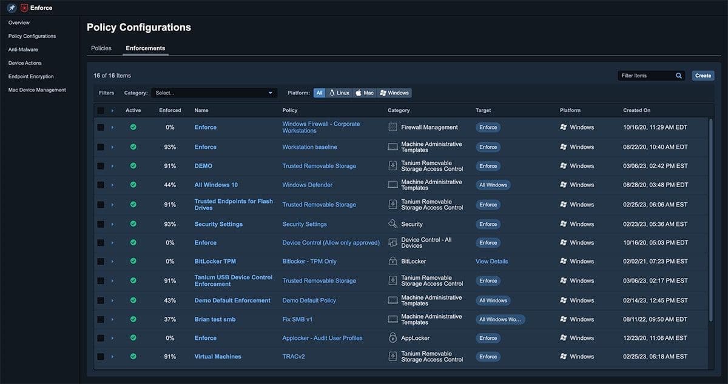This screenshot has height=384, width=728.
Task: Expand the Security Settings row
Action: [x=112, y=224]
